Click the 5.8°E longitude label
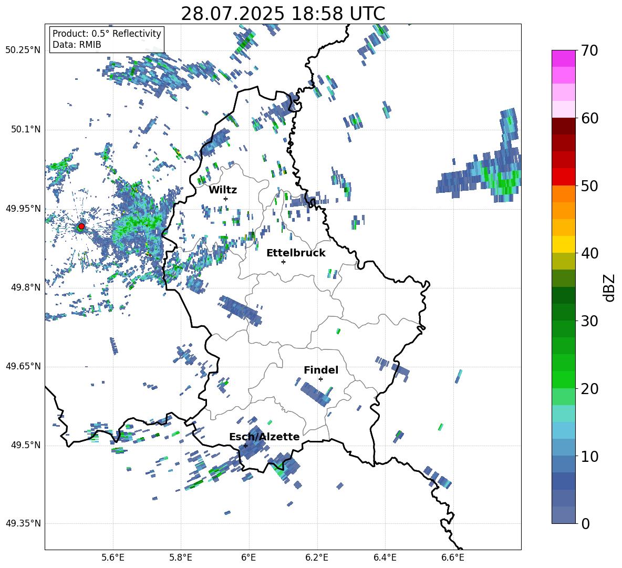 coord(181,557)
